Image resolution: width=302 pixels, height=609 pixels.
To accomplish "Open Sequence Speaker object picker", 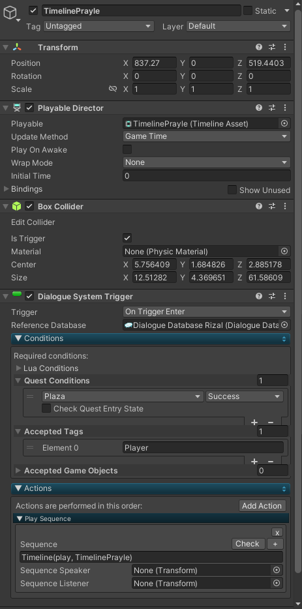I will 277,570.
